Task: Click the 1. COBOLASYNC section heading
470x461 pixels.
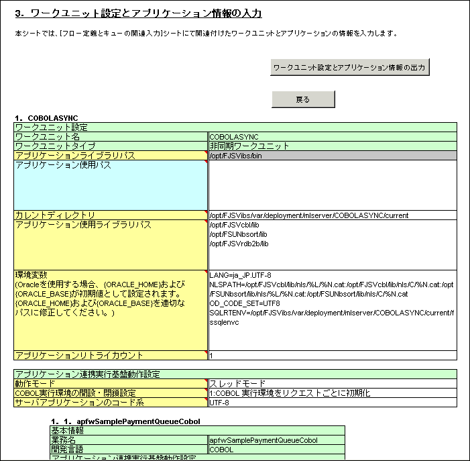Action: click(46, 118)
